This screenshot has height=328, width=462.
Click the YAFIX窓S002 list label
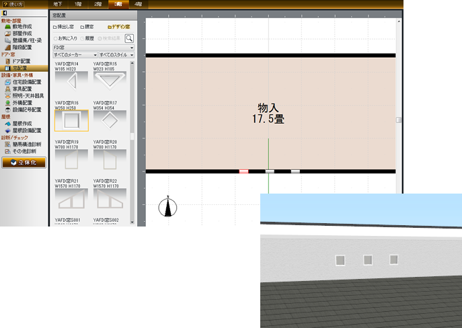pyautogui.click(x=106, y=220)
